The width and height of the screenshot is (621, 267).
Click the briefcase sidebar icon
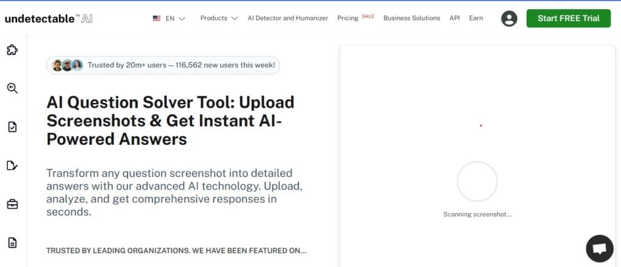click(12, 204)
